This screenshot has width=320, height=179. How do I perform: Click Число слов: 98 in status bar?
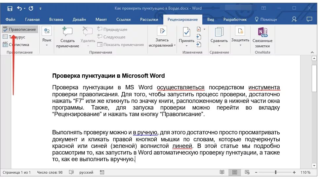coord(50,172)
